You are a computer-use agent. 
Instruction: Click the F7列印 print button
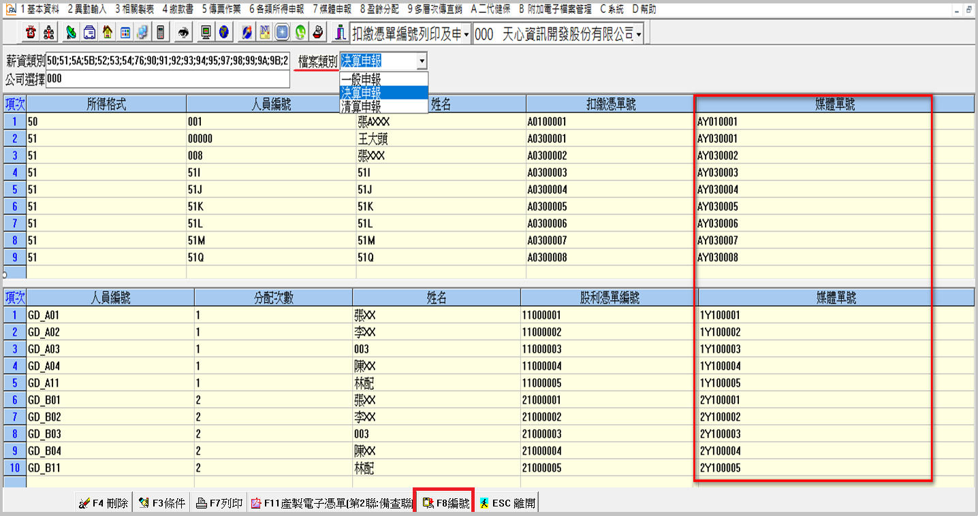click(219, 504)
